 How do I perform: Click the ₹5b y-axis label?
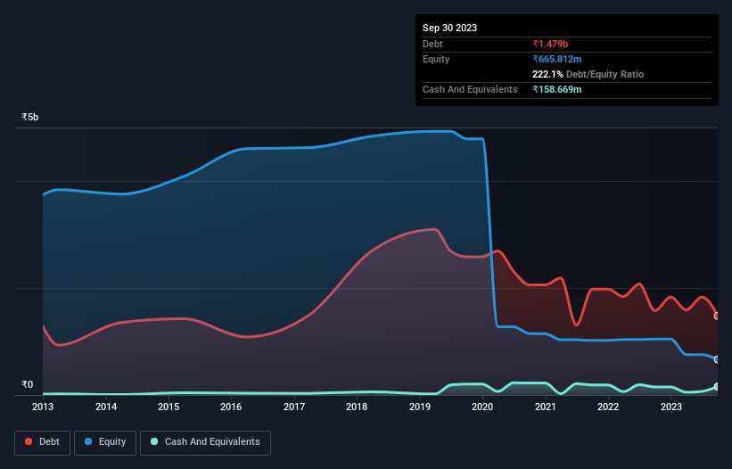click(x=30, y=117)
